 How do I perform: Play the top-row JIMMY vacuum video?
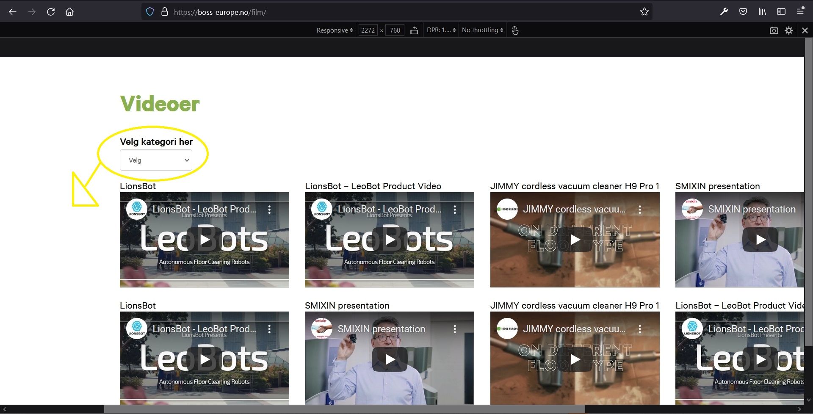click(x=575, y=240)
